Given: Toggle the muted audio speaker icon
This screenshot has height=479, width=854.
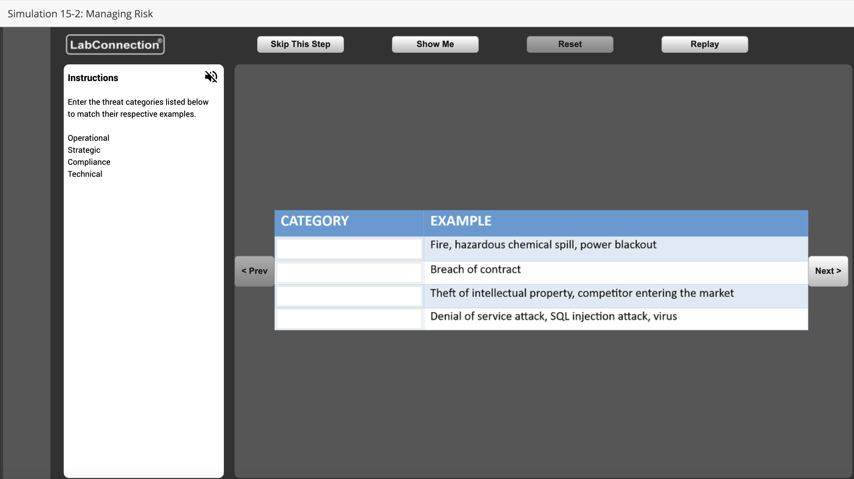Looking at the screenshot, I should [211, 77].
